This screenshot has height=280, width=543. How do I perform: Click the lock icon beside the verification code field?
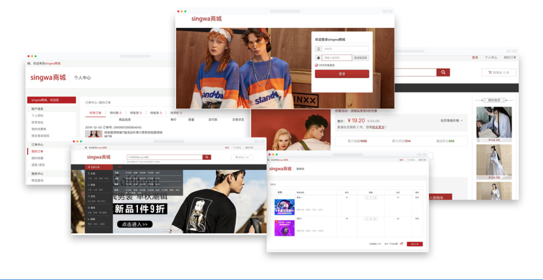319,58
